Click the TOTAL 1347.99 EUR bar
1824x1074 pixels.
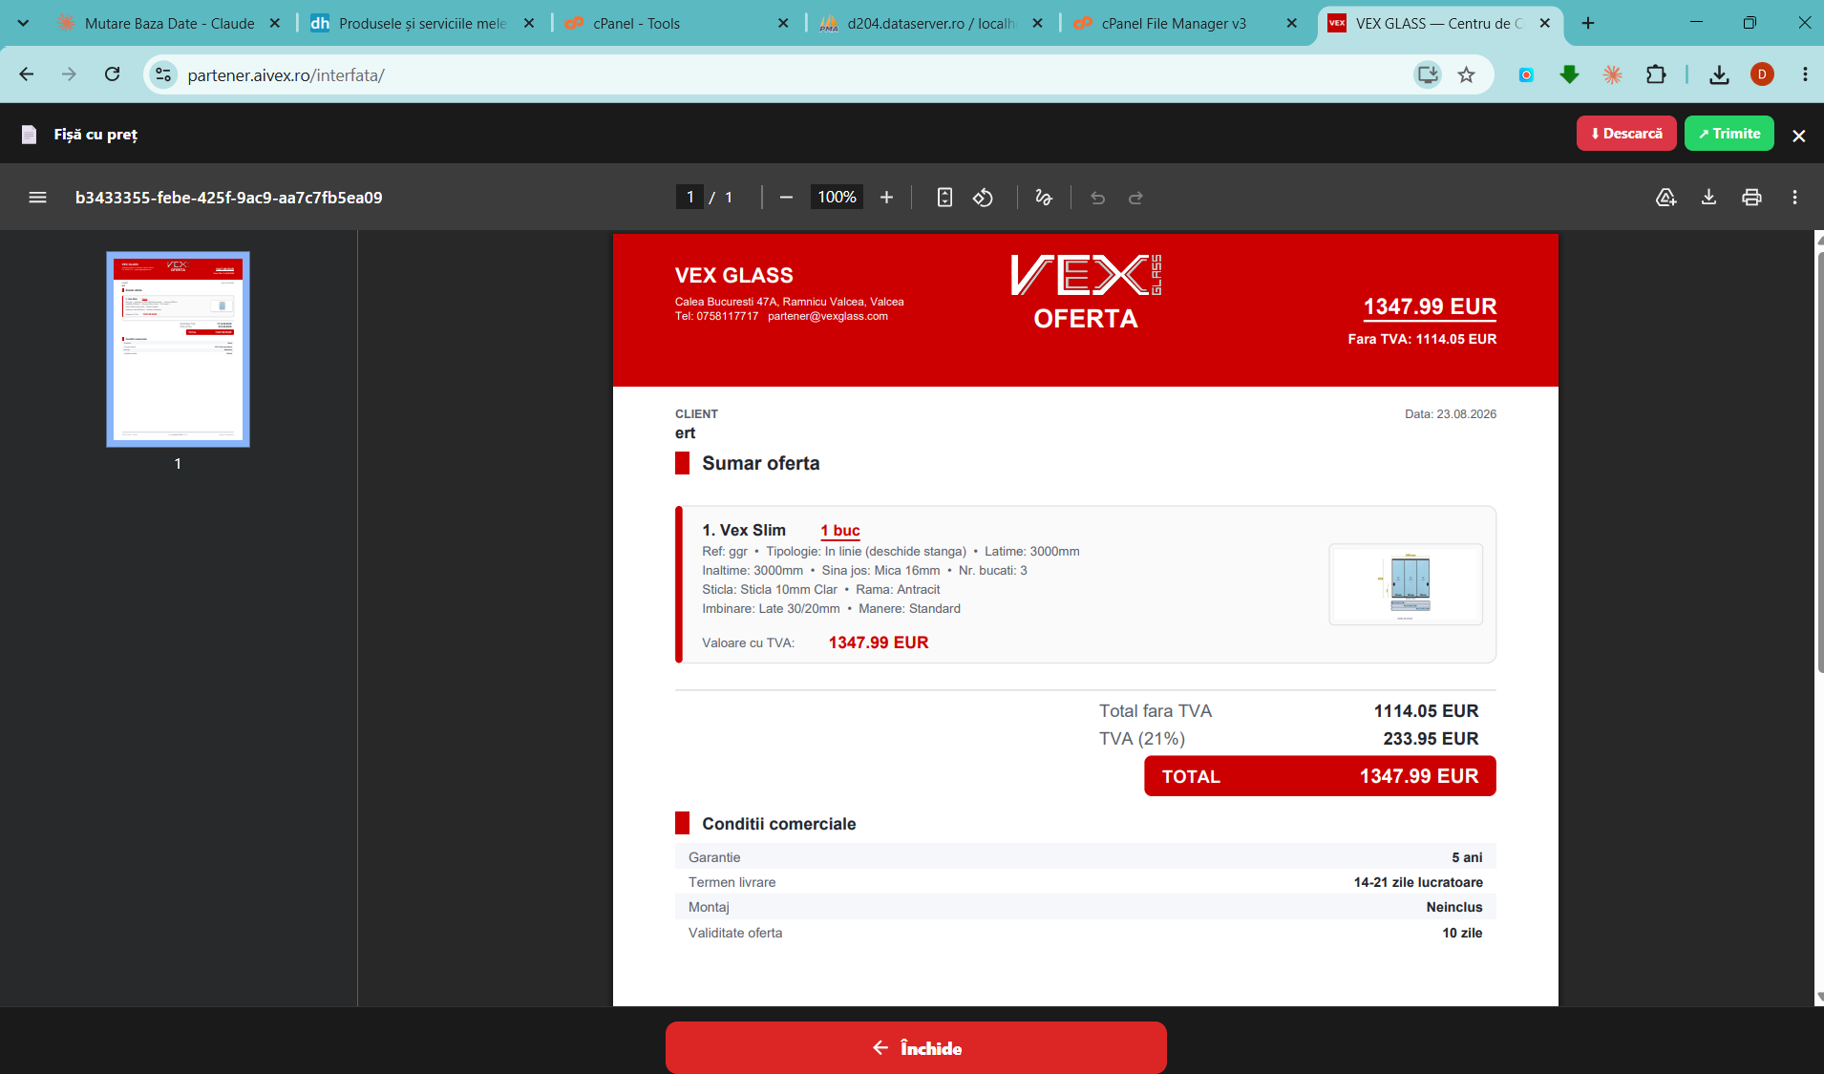pos(1320,776)
